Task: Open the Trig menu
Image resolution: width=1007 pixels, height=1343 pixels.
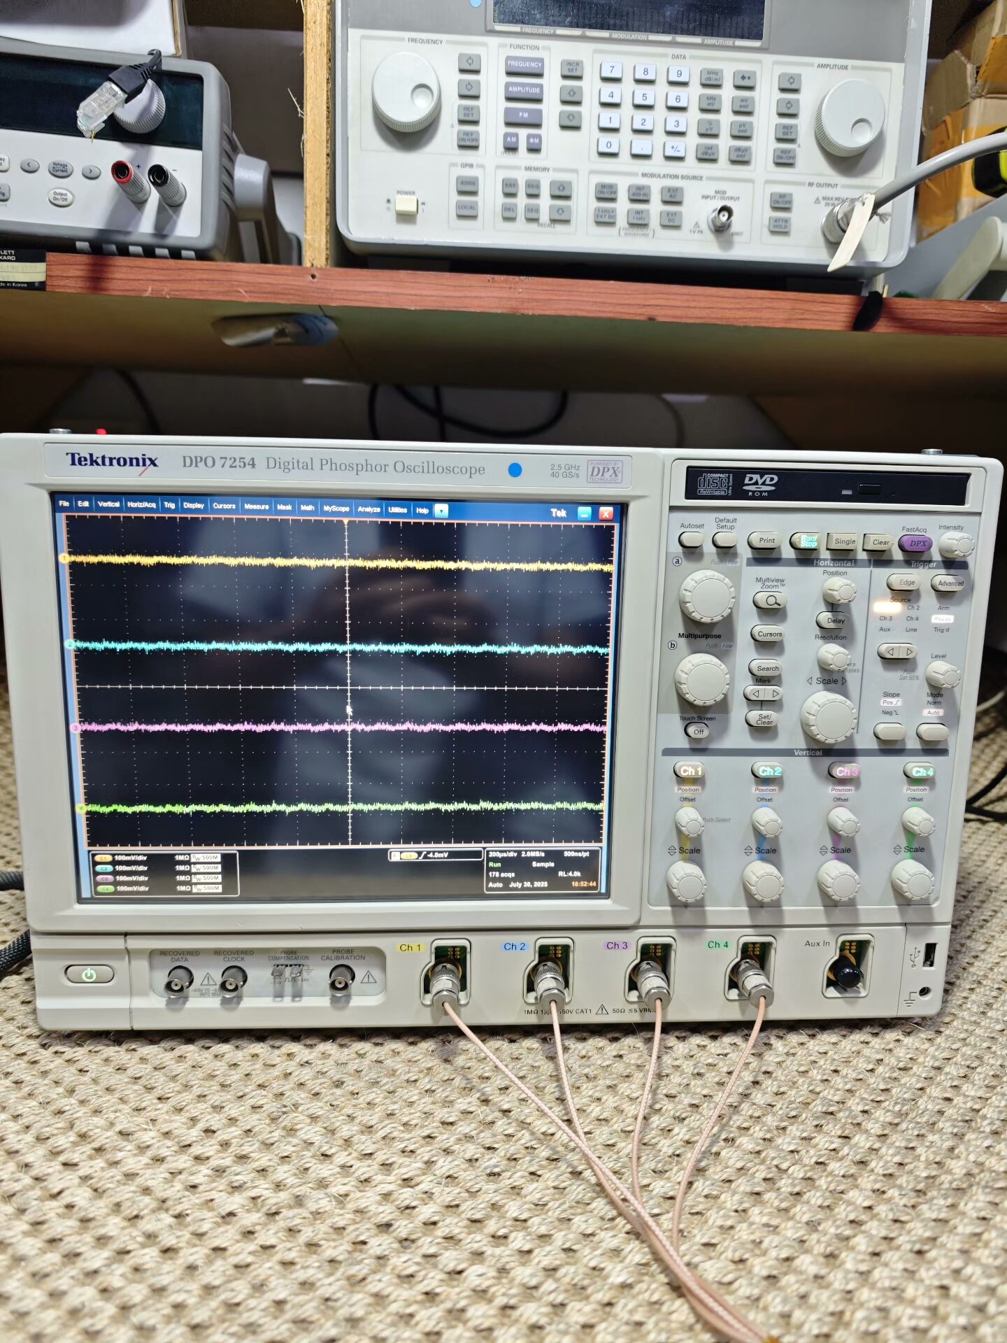Action: coord(169,505)
